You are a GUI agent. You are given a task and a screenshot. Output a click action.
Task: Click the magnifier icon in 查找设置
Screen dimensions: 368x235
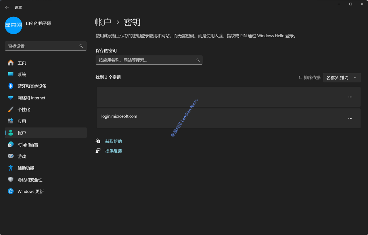click(81, 46)
